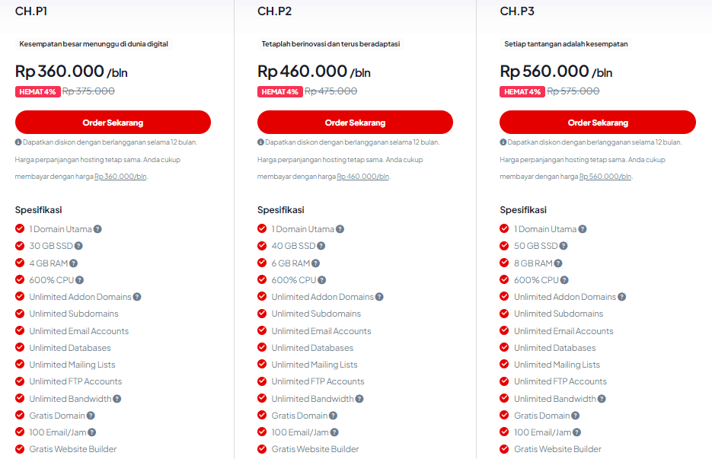
Task: Click help icon beside CH.P3 8 GB RAM
Action: (558, 263)
